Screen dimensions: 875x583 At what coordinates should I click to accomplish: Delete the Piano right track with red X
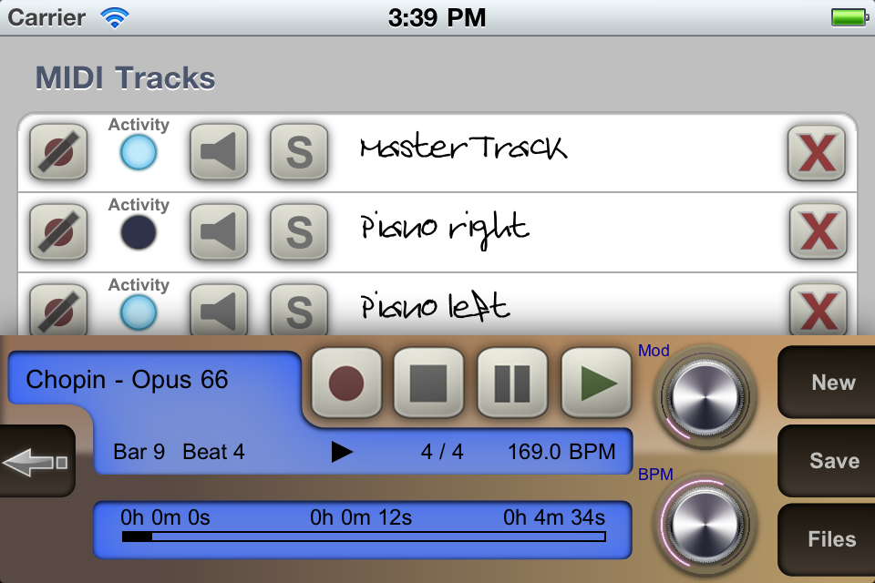818,232
